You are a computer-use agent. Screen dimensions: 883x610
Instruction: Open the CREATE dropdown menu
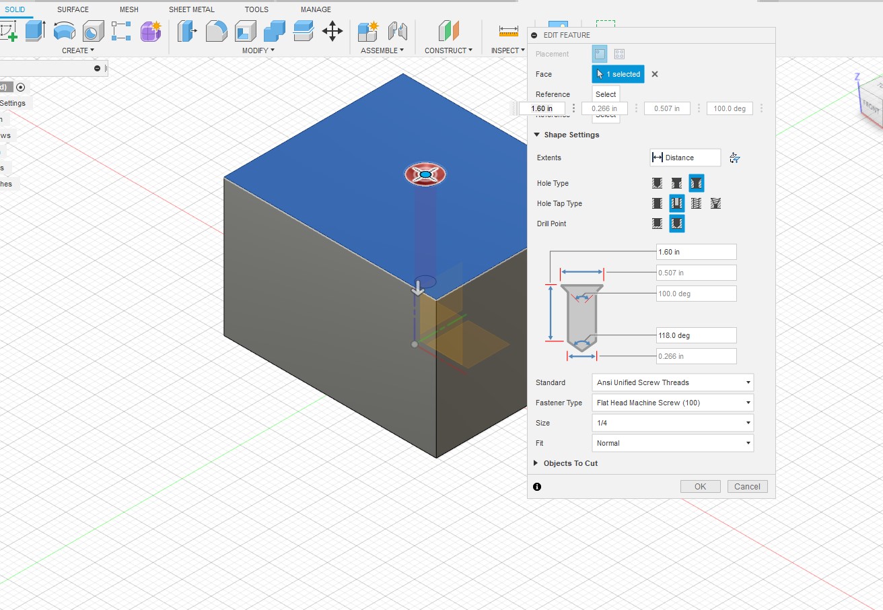(x=78, y=50)
